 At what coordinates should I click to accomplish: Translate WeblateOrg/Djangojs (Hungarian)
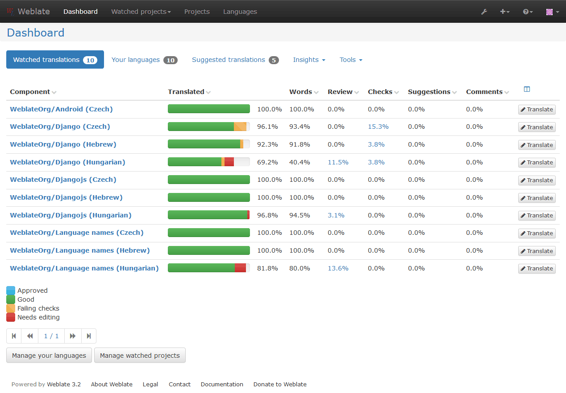[x=537, y=216]
